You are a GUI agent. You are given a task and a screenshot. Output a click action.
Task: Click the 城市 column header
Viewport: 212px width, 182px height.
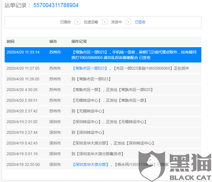(x=53, y=41)
